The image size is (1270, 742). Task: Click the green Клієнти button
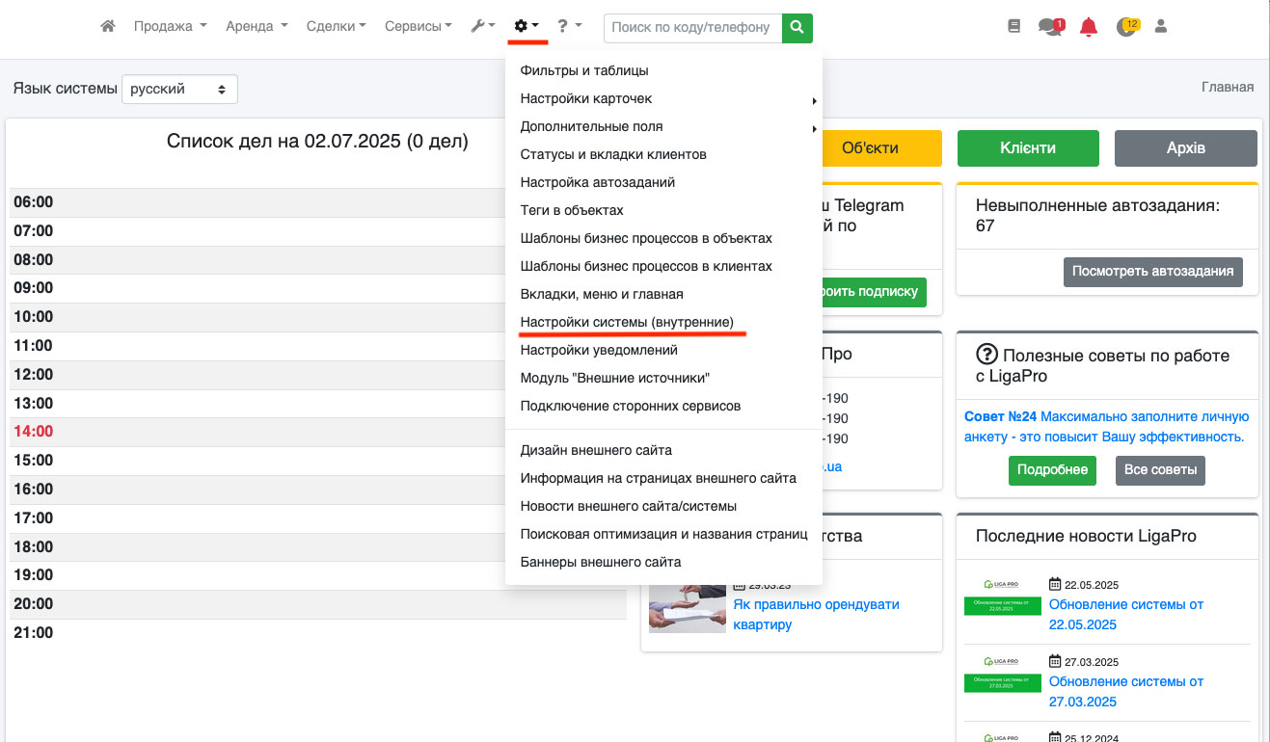pos(1028,148)
